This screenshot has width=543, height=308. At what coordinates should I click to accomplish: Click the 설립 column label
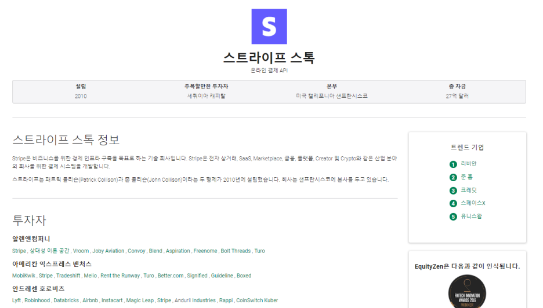point(81,86)
